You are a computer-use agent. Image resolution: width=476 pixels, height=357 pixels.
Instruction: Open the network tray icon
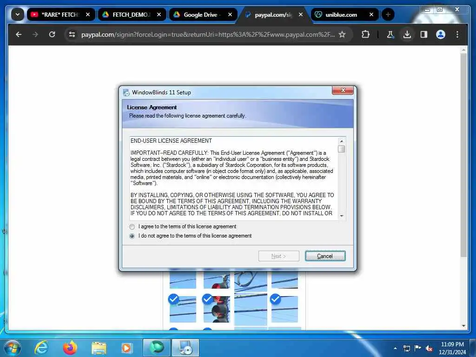406,348
